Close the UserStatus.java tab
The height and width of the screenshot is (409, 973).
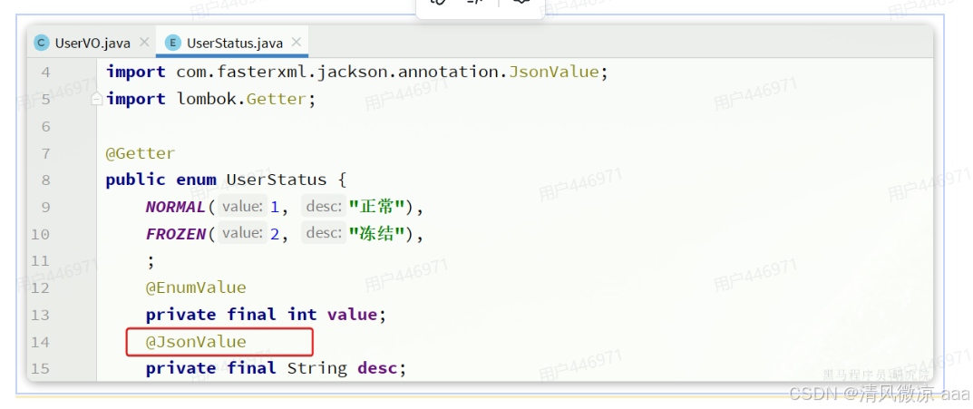click(296, 43)
